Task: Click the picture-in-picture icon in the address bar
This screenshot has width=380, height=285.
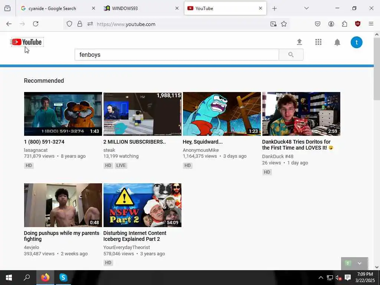Action: click(x=273, y=24)
